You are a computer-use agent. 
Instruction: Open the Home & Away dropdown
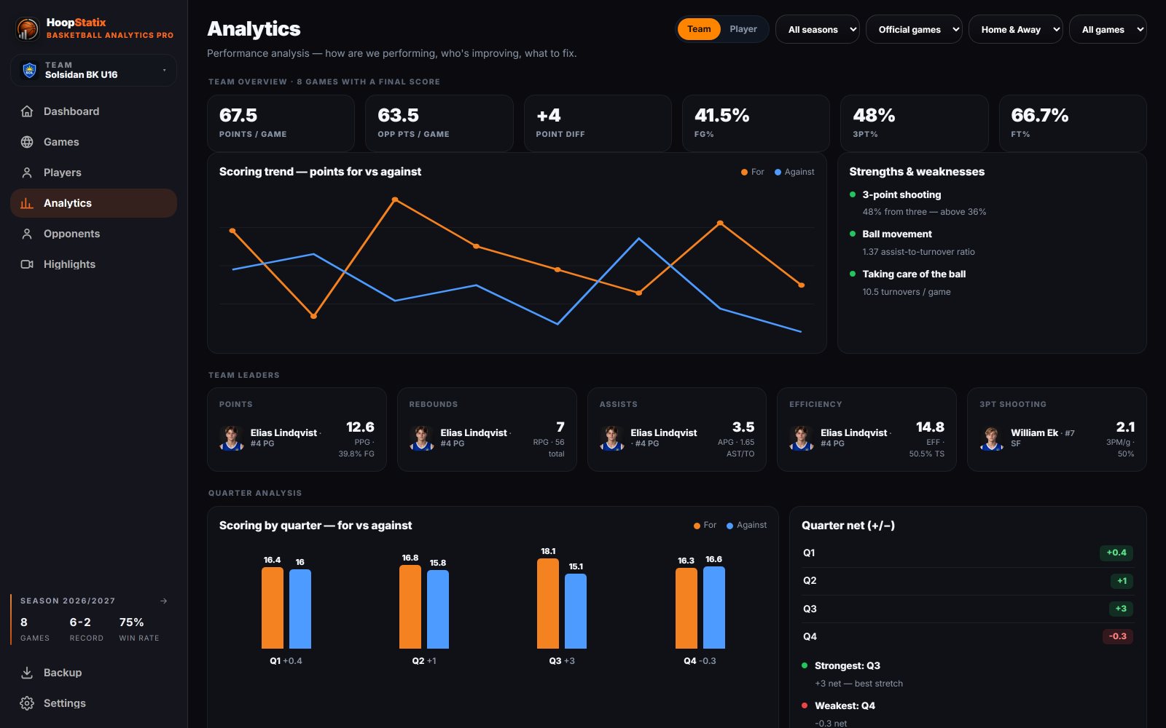coord(1016,29)
